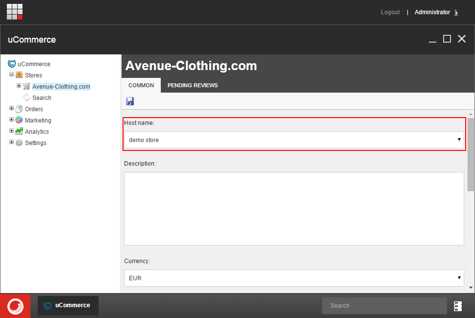Click the save disk icon in toolbar
This screenshot has height=318, width=475.
point(130,101)
